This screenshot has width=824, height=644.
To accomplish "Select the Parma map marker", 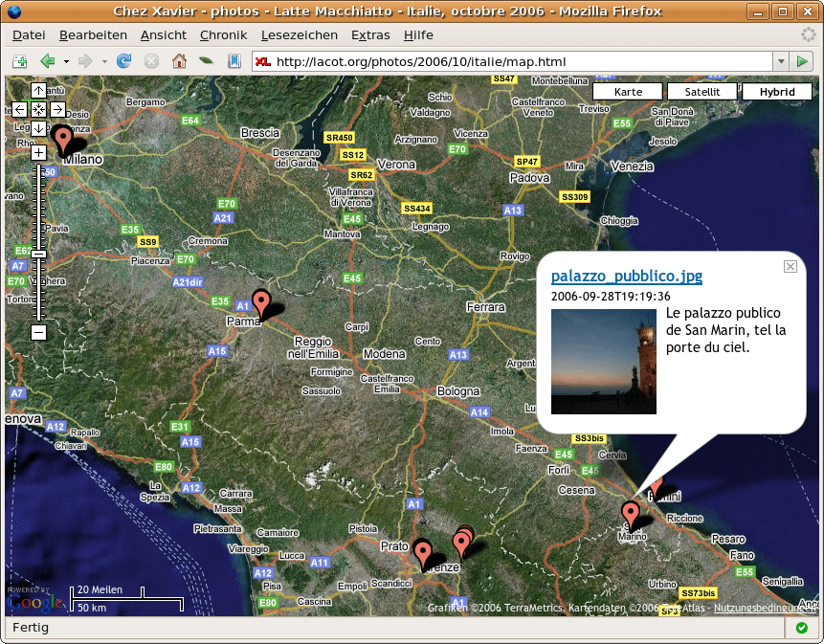I will 261,304.
